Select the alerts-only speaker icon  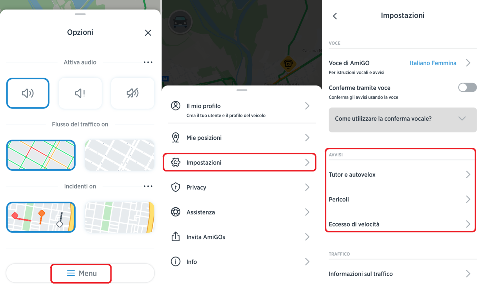(80, 93)
